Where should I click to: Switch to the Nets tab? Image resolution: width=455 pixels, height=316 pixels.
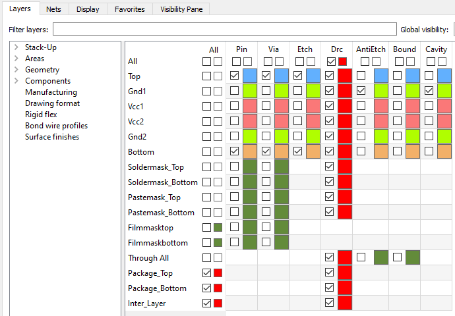coord(53,9)
